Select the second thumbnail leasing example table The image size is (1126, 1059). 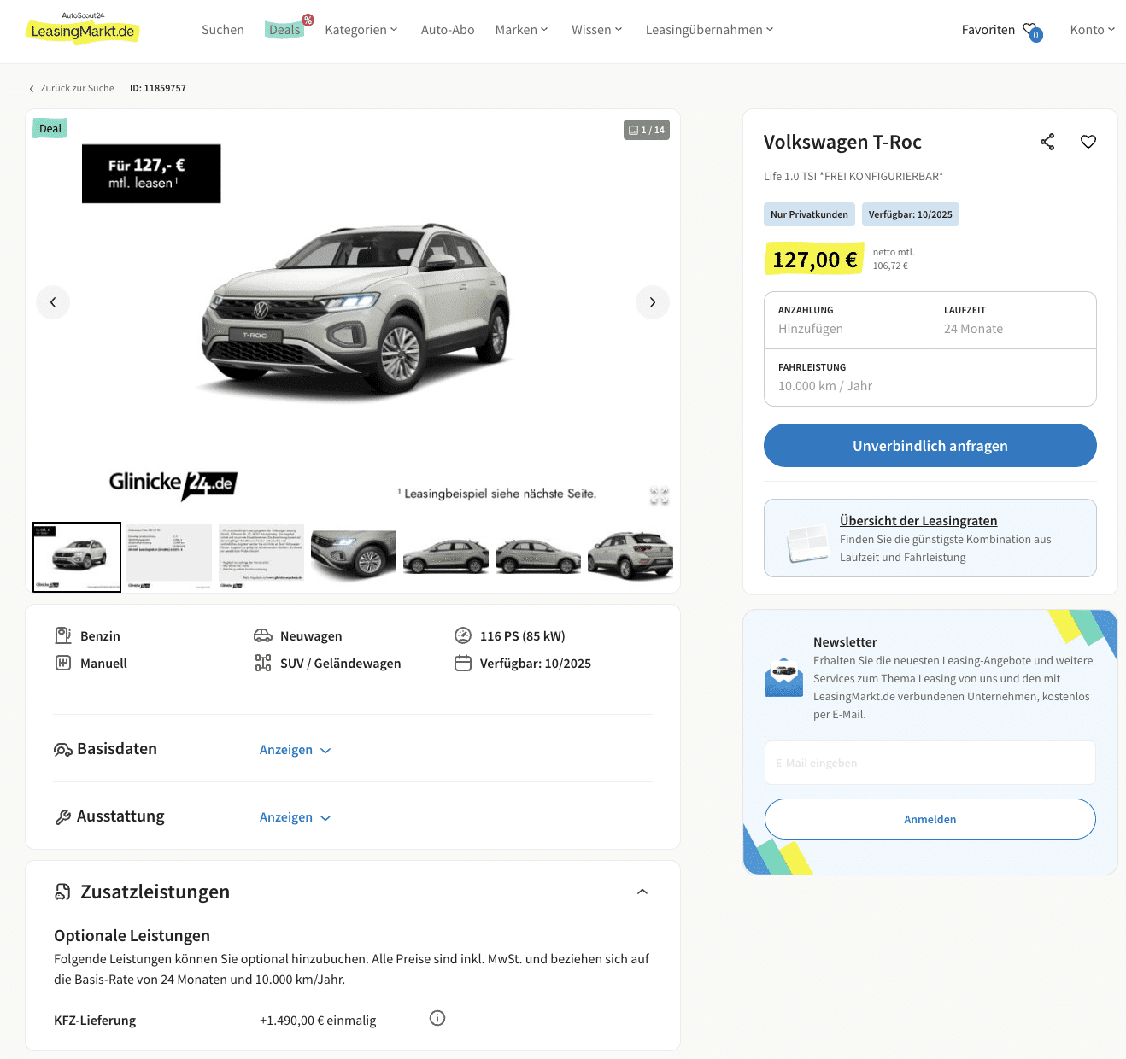click(x=169, y=557)
